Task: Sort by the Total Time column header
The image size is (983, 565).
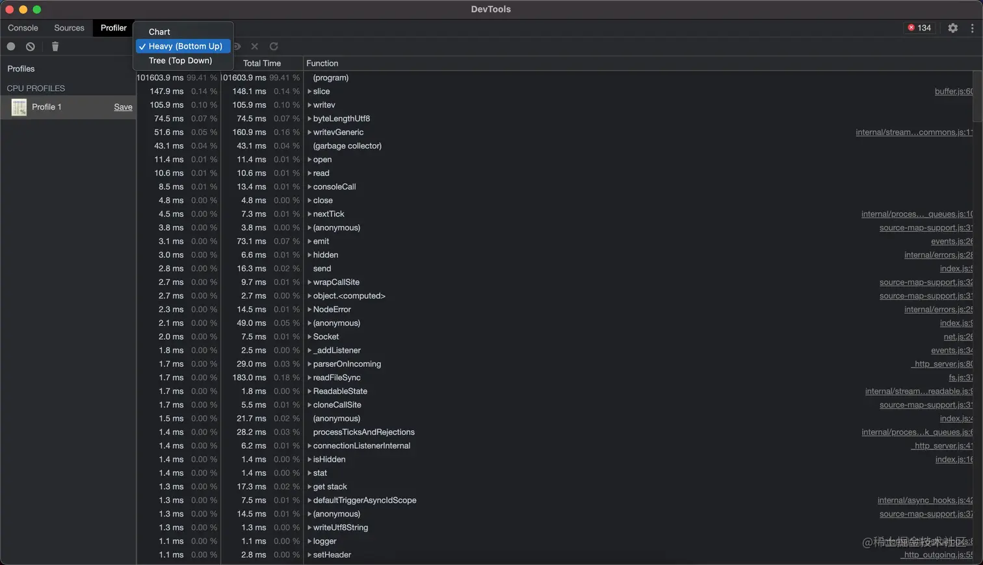Action: tap(262, 63)
